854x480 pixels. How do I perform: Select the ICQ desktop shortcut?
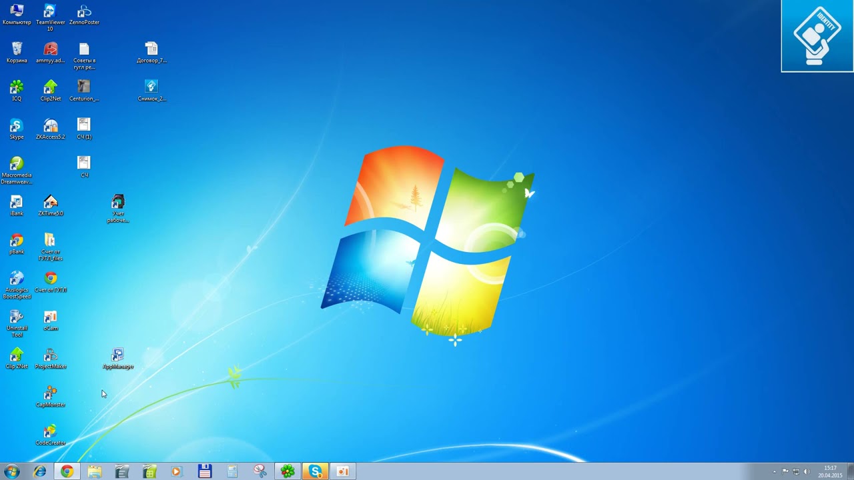coord(17,91)
